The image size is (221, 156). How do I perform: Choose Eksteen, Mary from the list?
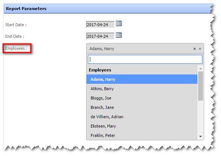(x=142, y=126)
